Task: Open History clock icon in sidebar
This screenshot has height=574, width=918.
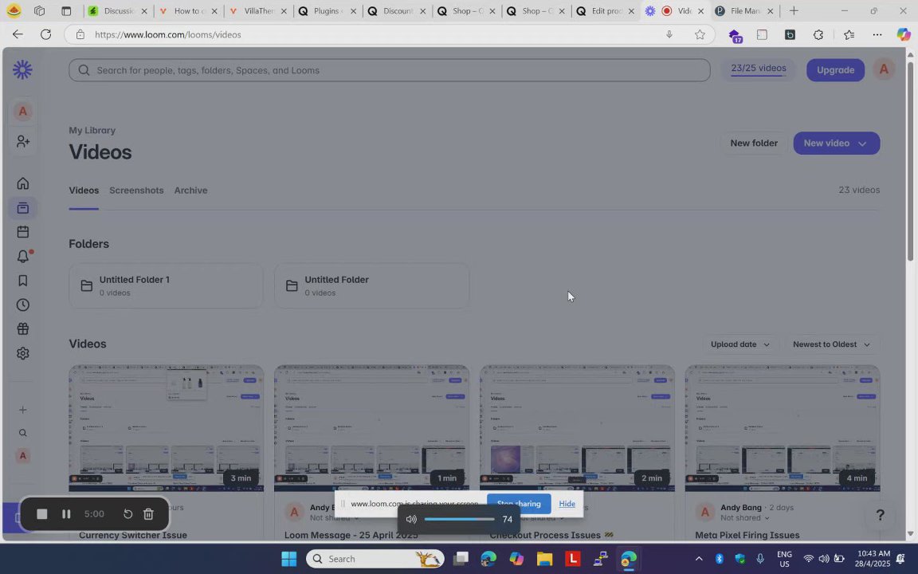Action: tap(23, 305)
